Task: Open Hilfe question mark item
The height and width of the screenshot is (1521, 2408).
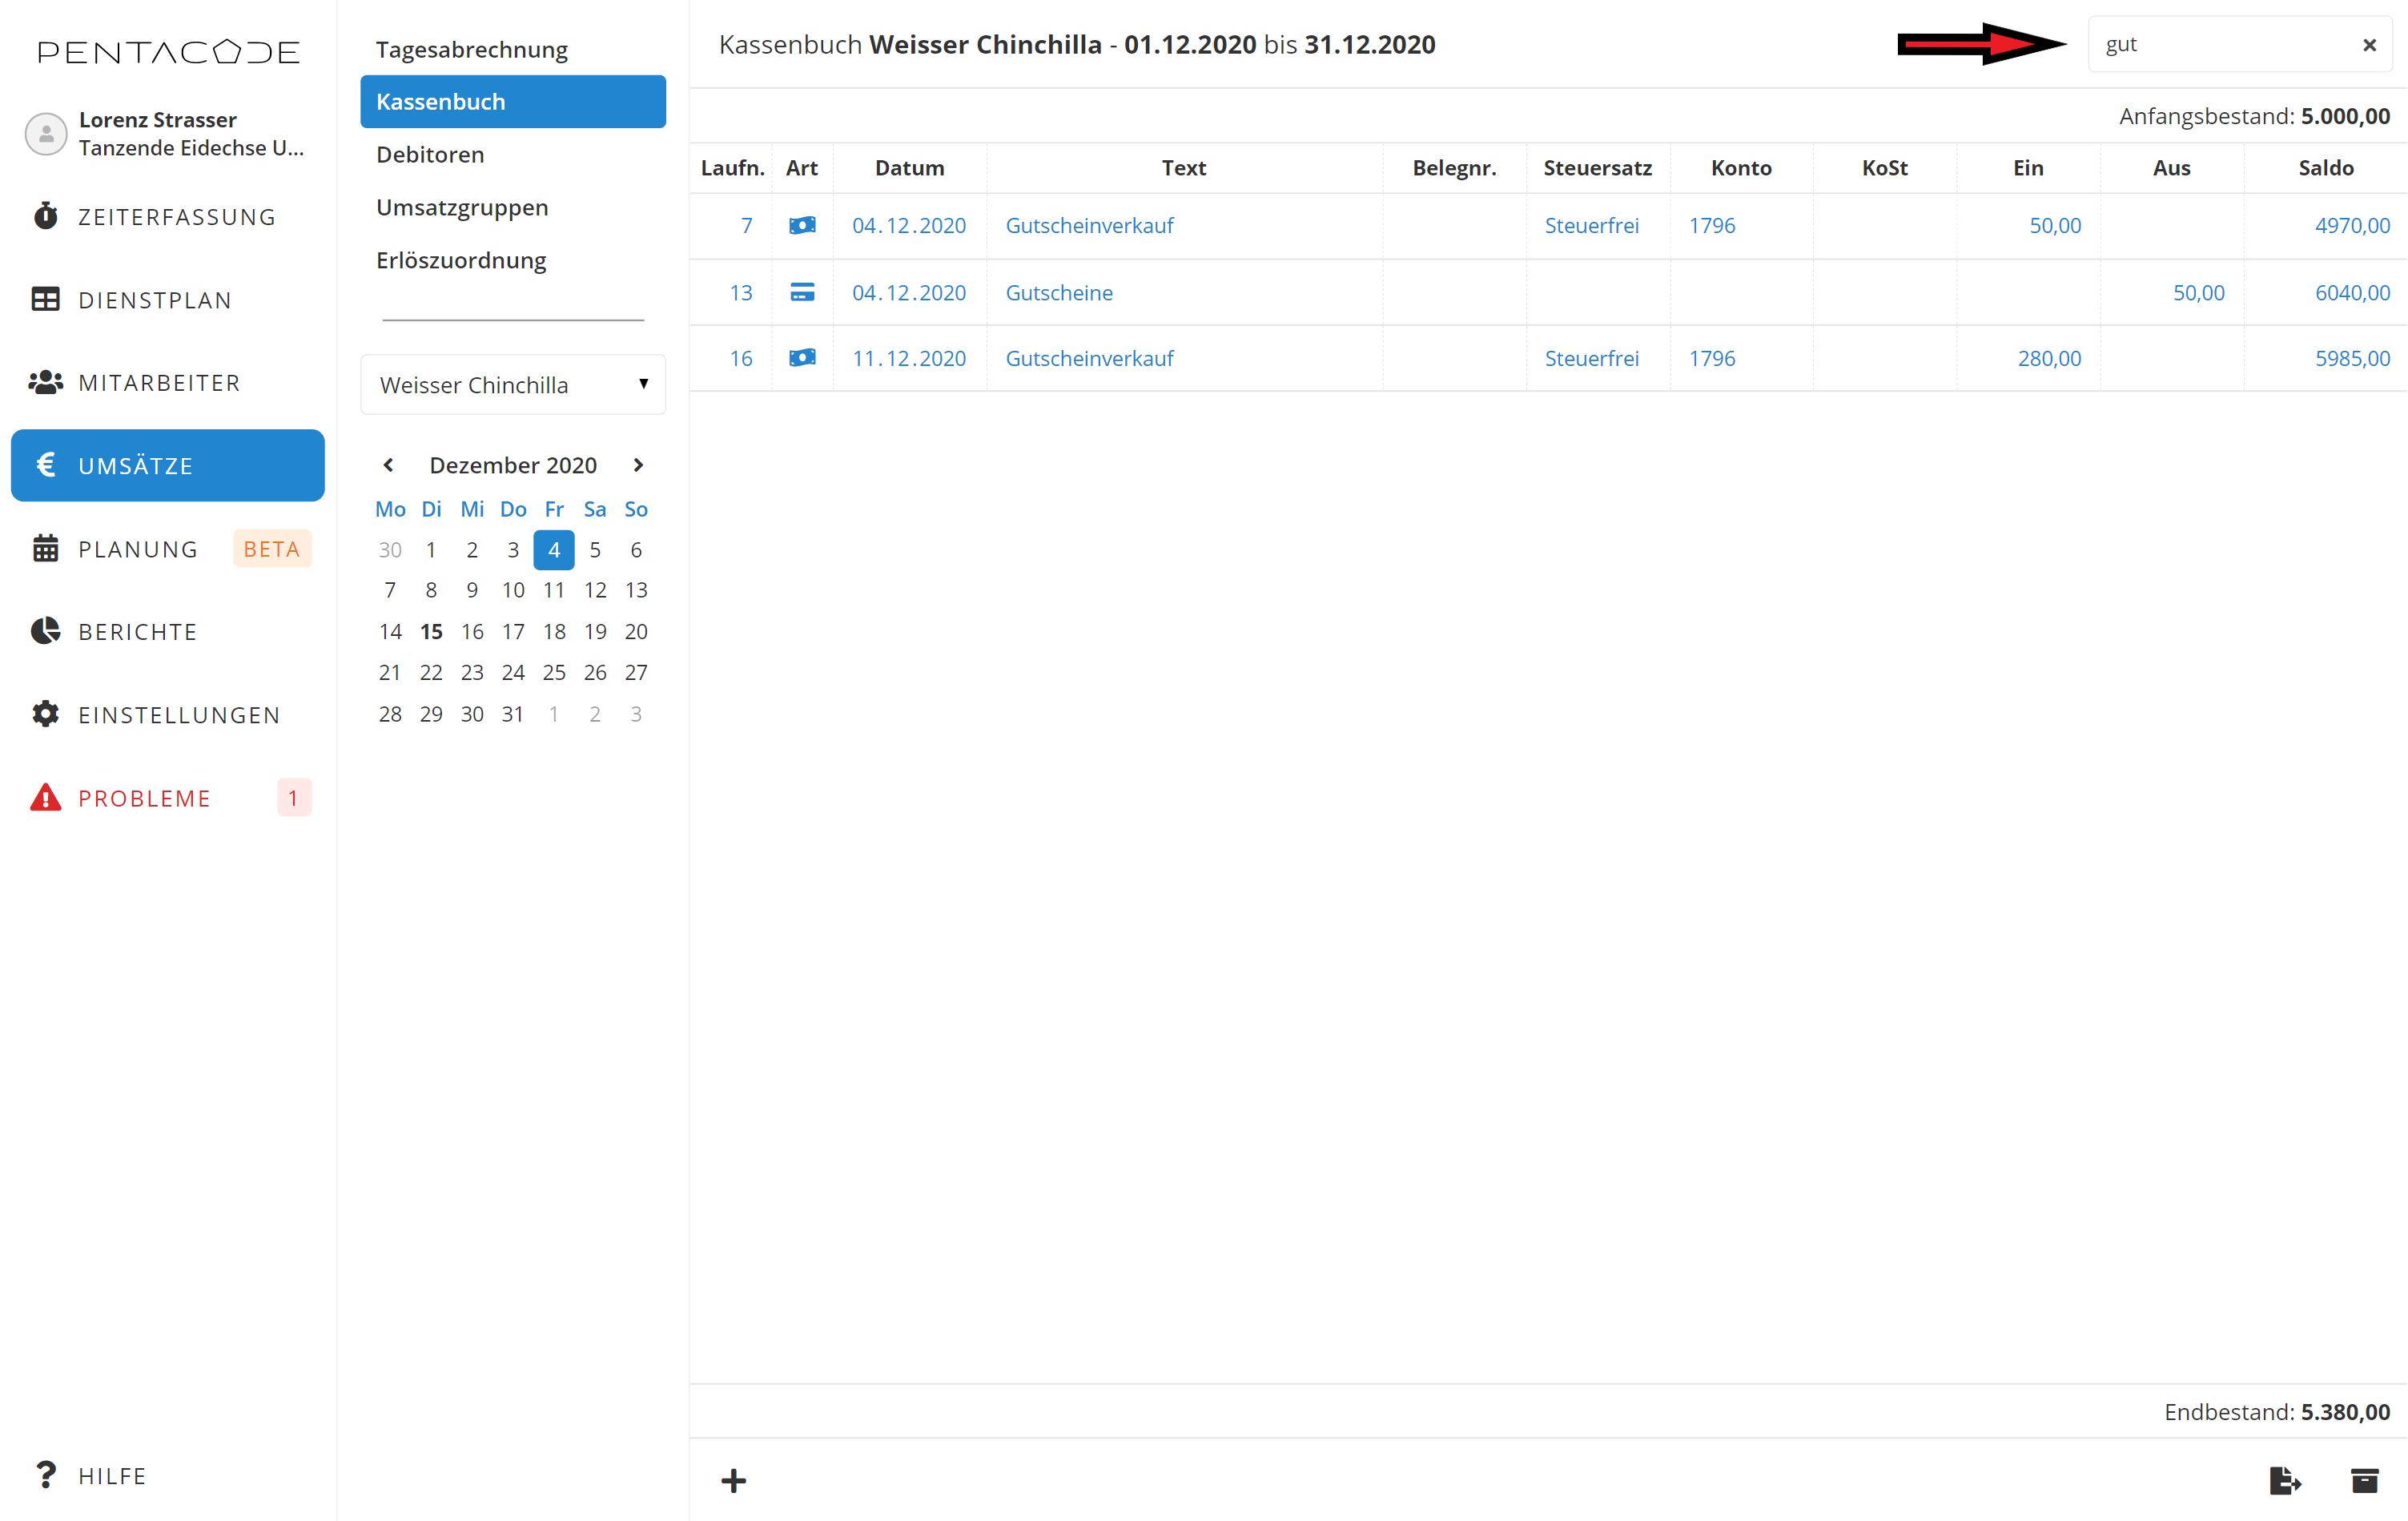Action: pos(112,1475)
